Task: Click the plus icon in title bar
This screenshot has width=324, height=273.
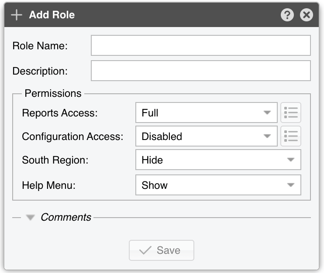Action: [17, 15]
